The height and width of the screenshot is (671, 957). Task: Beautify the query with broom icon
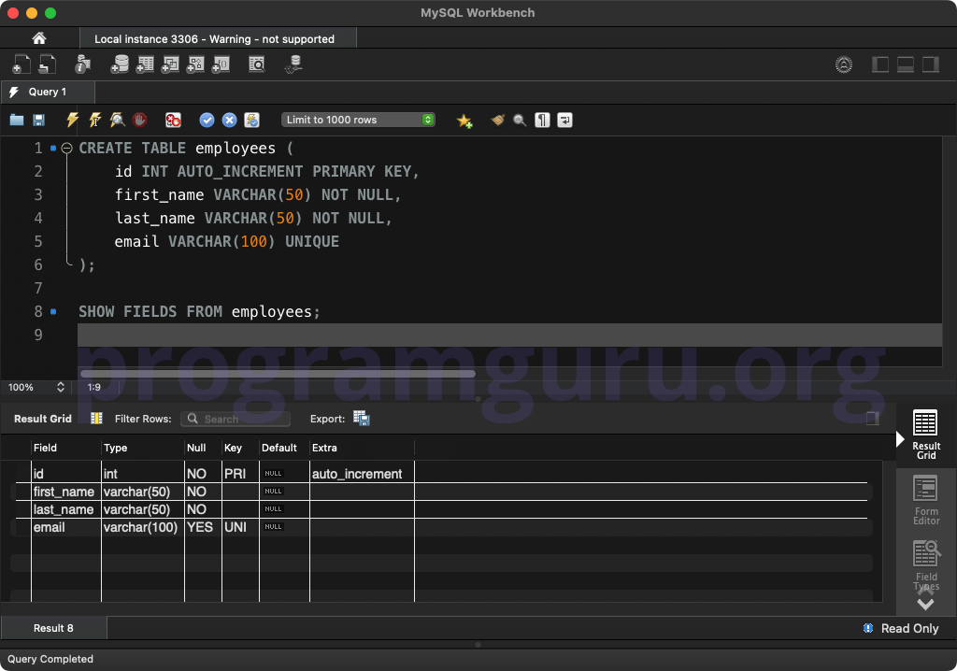(x=498, y=120)
